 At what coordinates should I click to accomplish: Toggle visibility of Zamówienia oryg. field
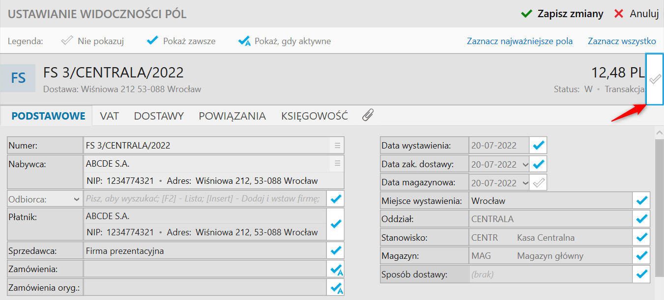336,287
